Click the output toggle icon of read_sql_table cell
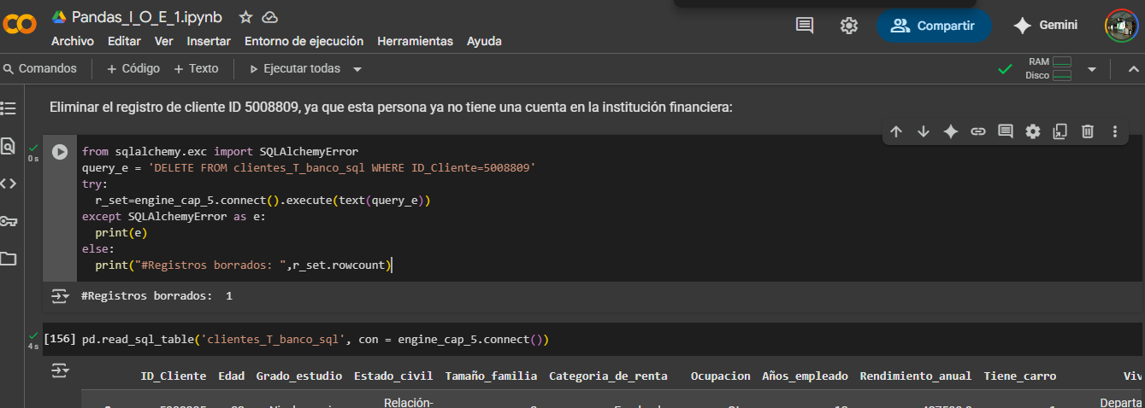Image resolution: width=1145 pixels, height=408 pixels. tap(59, 370)
